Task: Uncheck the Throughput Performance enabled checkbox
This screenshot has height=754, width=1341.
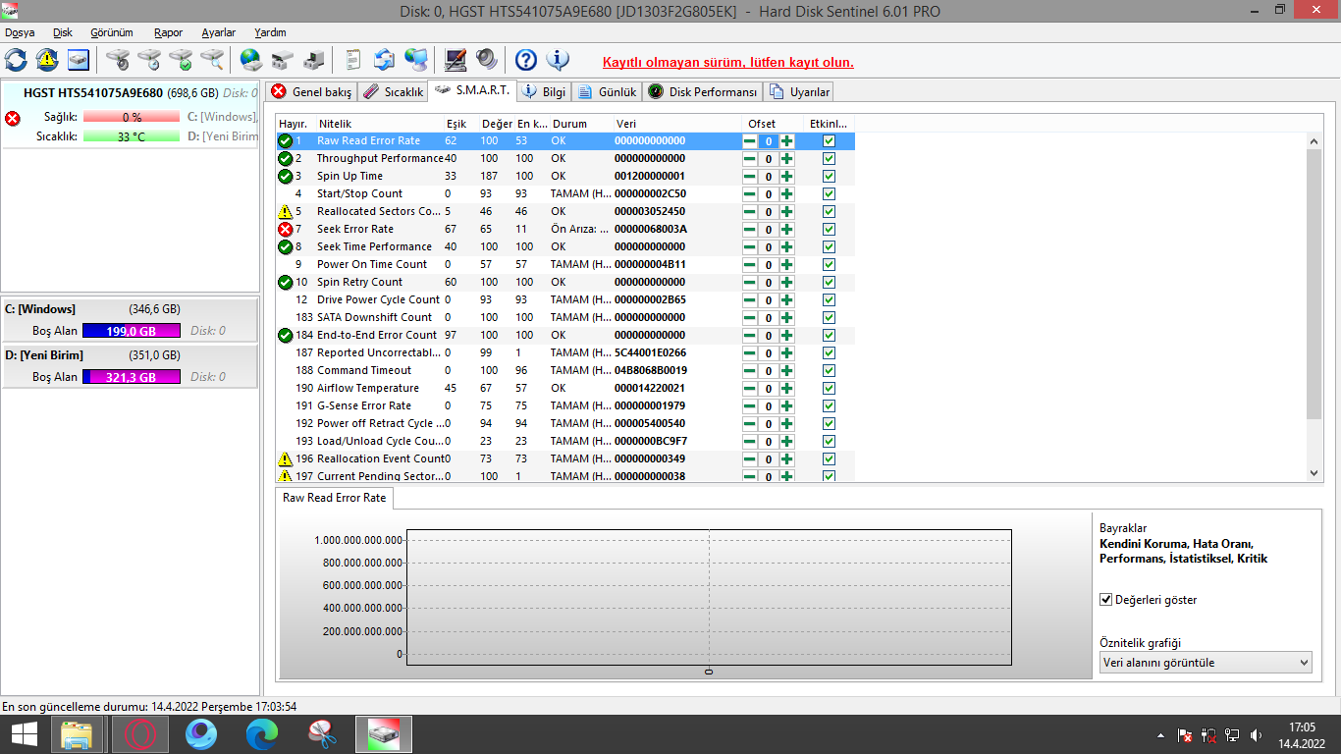Action: (x=830, y=159)
